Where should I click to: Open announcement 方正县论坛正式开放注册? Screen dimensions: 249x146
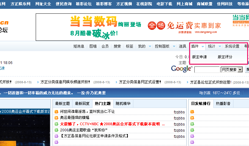pos(211,82)
